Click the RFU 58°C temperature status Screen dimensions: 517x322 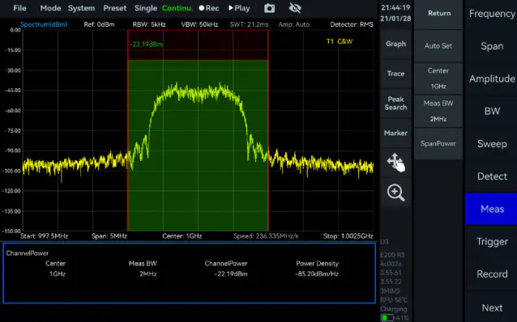(x=394, y=300)
